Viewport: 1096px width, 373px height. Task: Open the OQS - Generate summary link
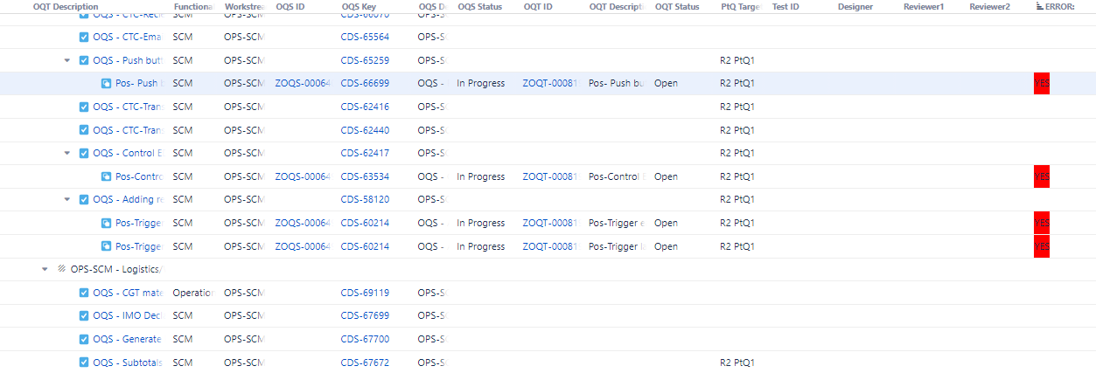[x=129, y=339]
